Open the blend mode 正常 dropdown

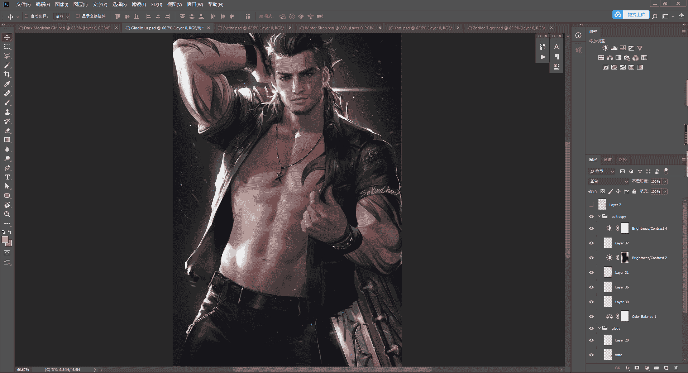click(x=608, y=181)
